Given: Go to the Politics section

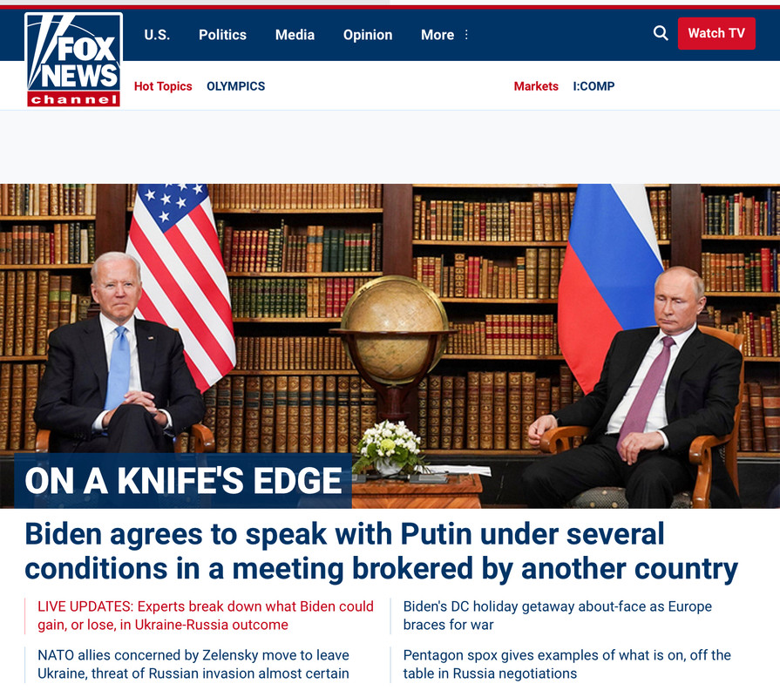Looking at the screenshot, I should tap(222, 35).
